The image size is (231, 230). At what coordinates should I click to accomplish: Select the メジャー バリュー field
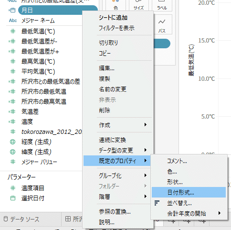[39, 162]
